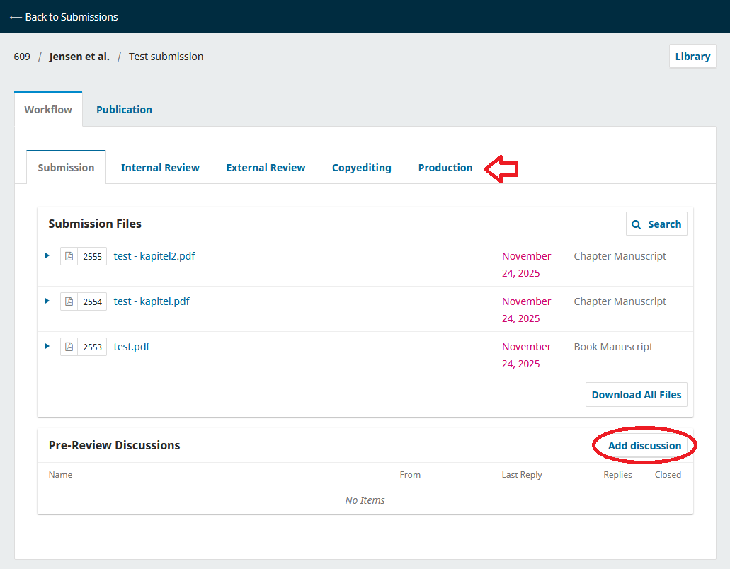Switch to the Internal Review tab
Screen dimensions: 730x569
160,167
